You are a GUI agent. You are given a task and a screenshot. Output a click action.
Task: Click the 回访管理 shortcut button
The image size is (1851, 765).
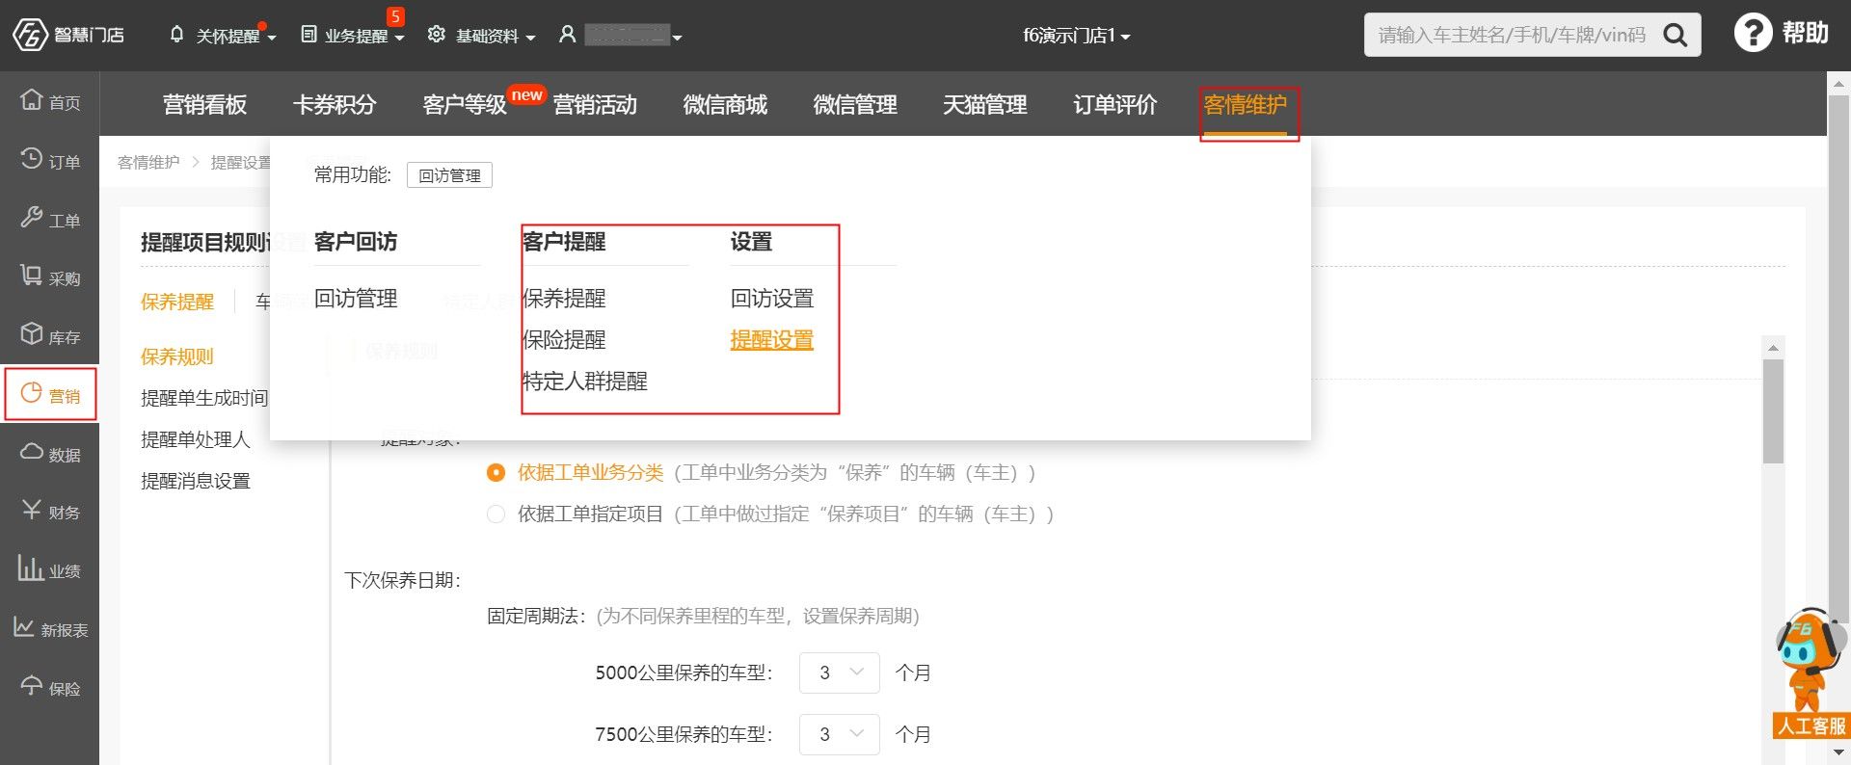coord(449,175)
